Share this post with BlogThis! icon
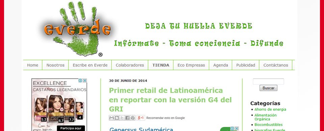The height and width of the screenshot is (131, 324). tap(117, 118)
